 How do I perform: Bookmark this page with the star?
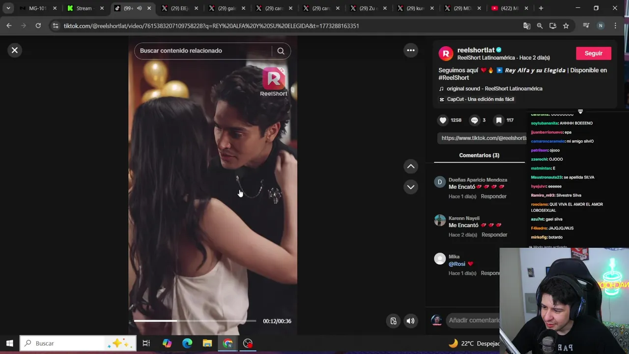[x=566, y=26]
